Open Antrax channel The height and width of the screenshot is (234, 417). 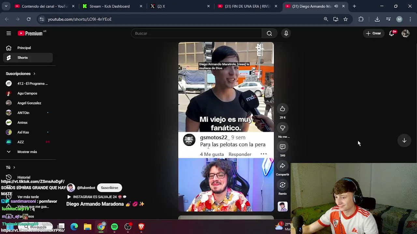click(28, 123)
